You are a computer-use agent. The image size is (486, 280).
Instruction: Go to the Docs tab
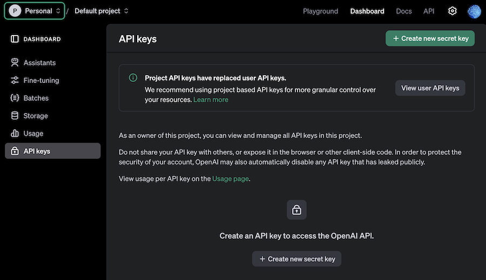(403, 11)
